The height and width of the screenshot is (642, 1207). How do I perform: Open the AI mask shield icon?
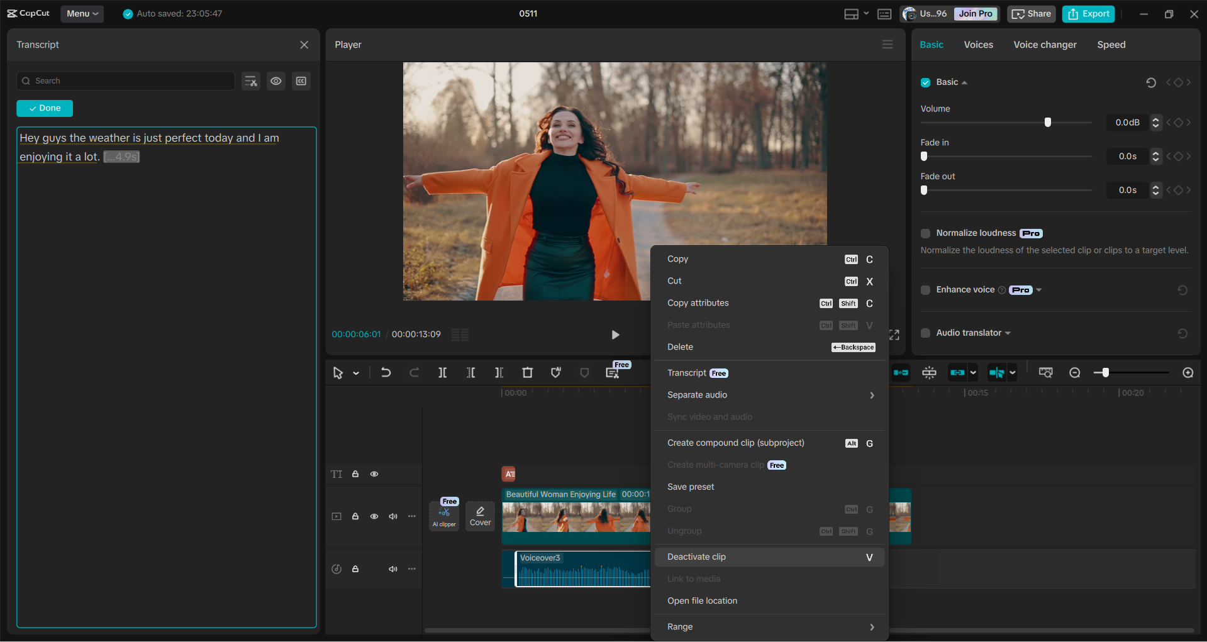pos(556,372)
